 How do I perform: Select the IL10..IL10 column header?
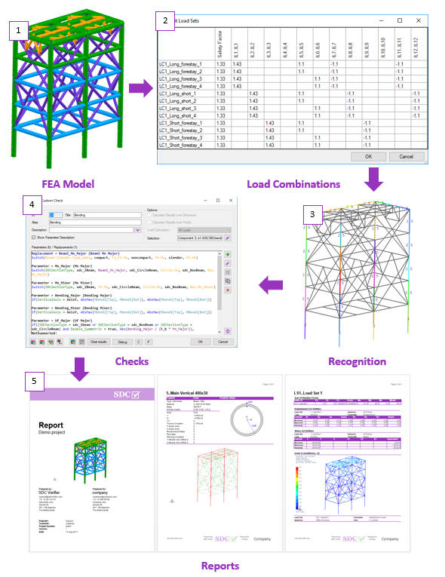[386, 44]
